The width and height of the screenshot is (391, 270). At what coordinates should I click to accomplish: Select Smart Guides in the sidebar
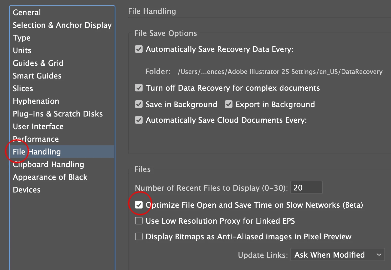click(x=37, y=76)
